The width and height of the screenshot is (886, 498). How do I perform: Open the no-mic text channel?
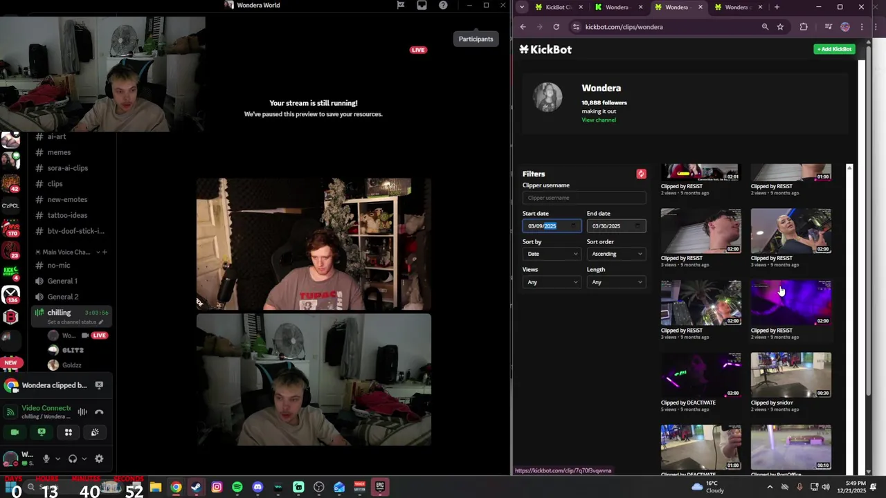click(x=59, y=266)
